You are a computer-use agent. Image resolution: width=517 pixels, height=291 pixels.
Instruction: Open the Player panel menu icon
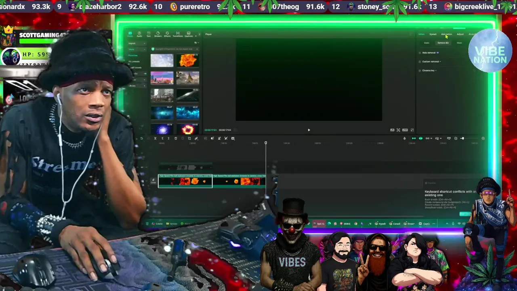(411, 34)
